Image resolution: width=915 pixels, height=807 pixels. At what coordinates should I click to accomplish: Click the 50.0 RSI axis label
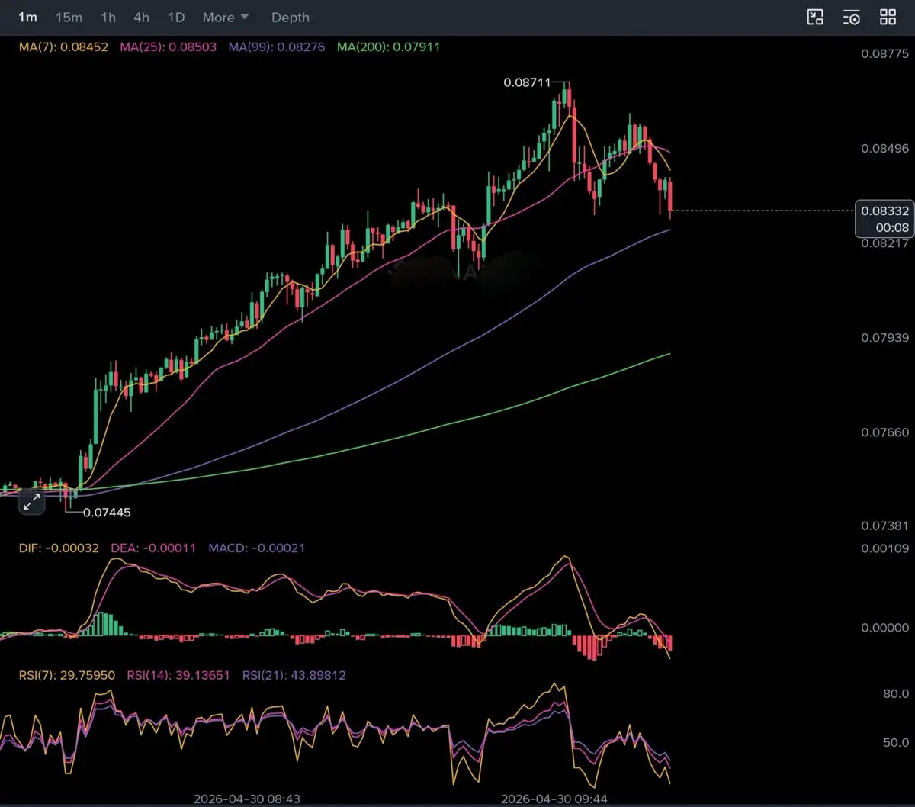pyautogui.click(x=896, y=742)
